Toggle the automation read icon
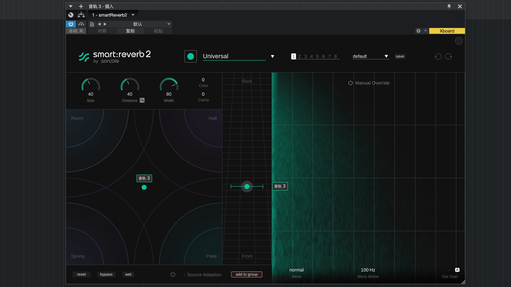 (x=81, y=24)
